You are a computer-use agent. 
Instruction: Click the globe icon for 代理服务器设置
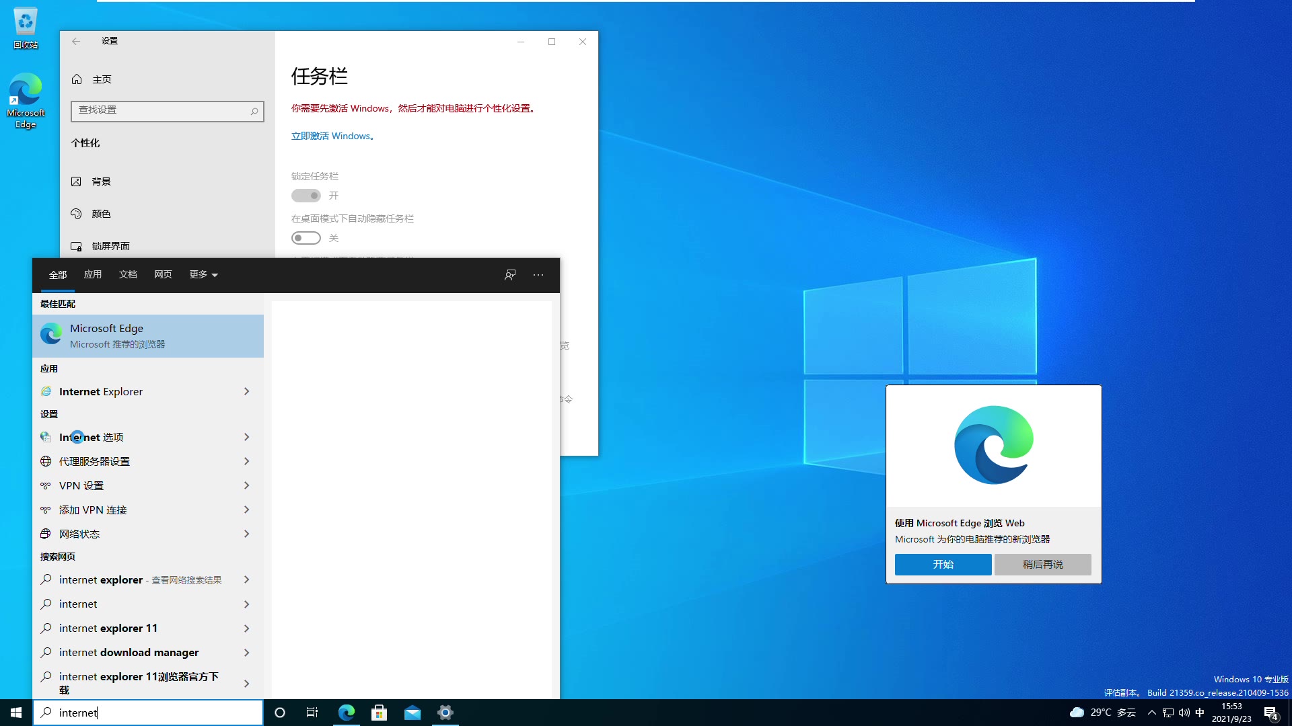[46, 461]
